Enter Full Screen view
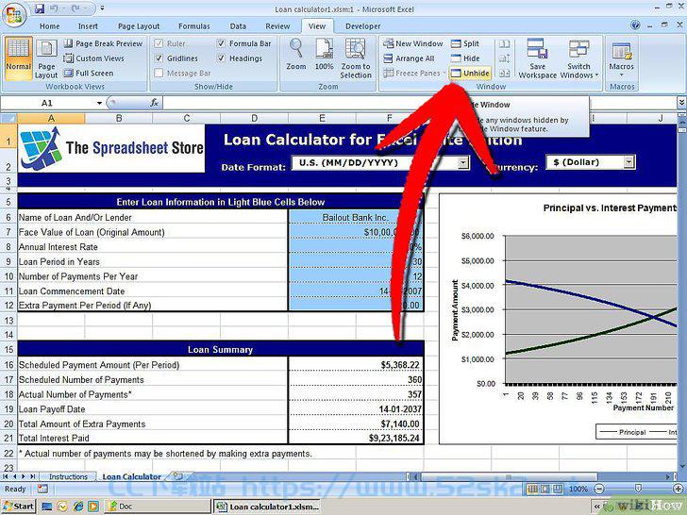 [x=88, y=74]
